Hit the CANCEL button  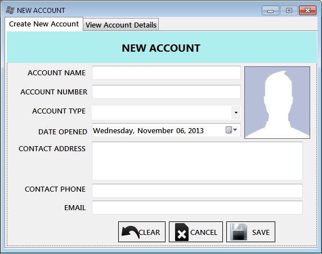[x=196, y=232]
